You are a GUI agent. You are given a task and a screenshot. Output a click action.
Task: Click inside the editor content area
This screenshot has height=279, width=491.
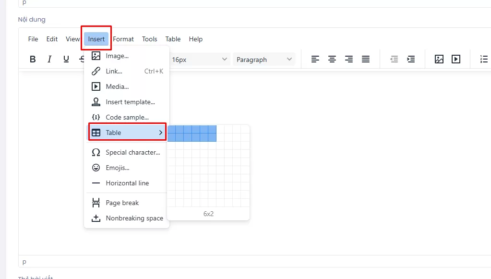click(x=336, y=168)
